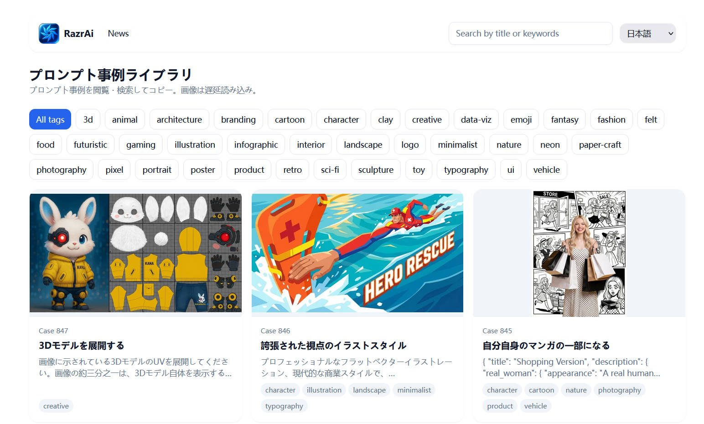Screen dimensions: 704x424
Task: Open the 日本語 language dropdown
Action: 647,33
